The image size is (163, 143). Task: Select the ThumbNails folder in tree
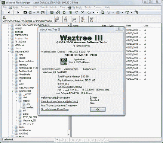click(x=24, y=74)
